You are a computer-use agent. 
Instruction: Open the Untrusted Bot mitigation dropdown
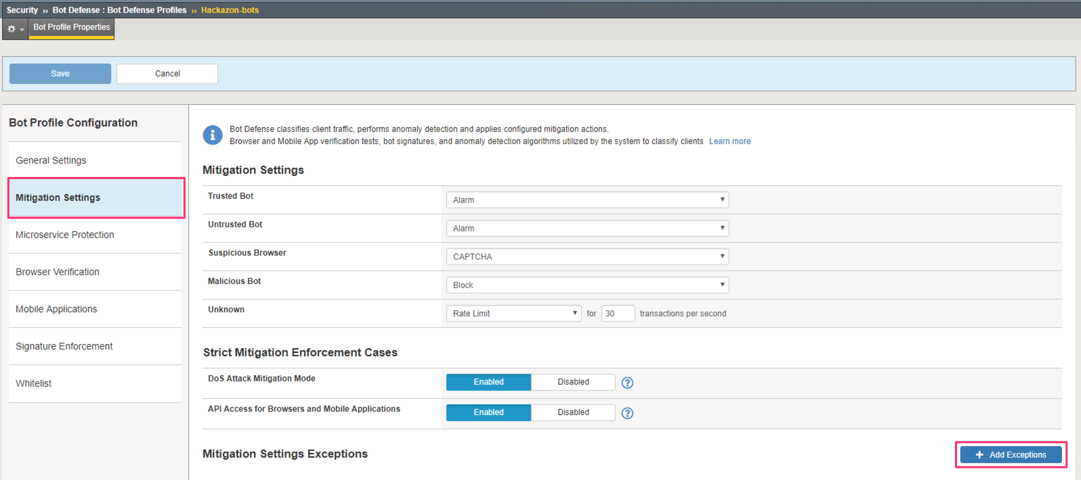point(587,229)
